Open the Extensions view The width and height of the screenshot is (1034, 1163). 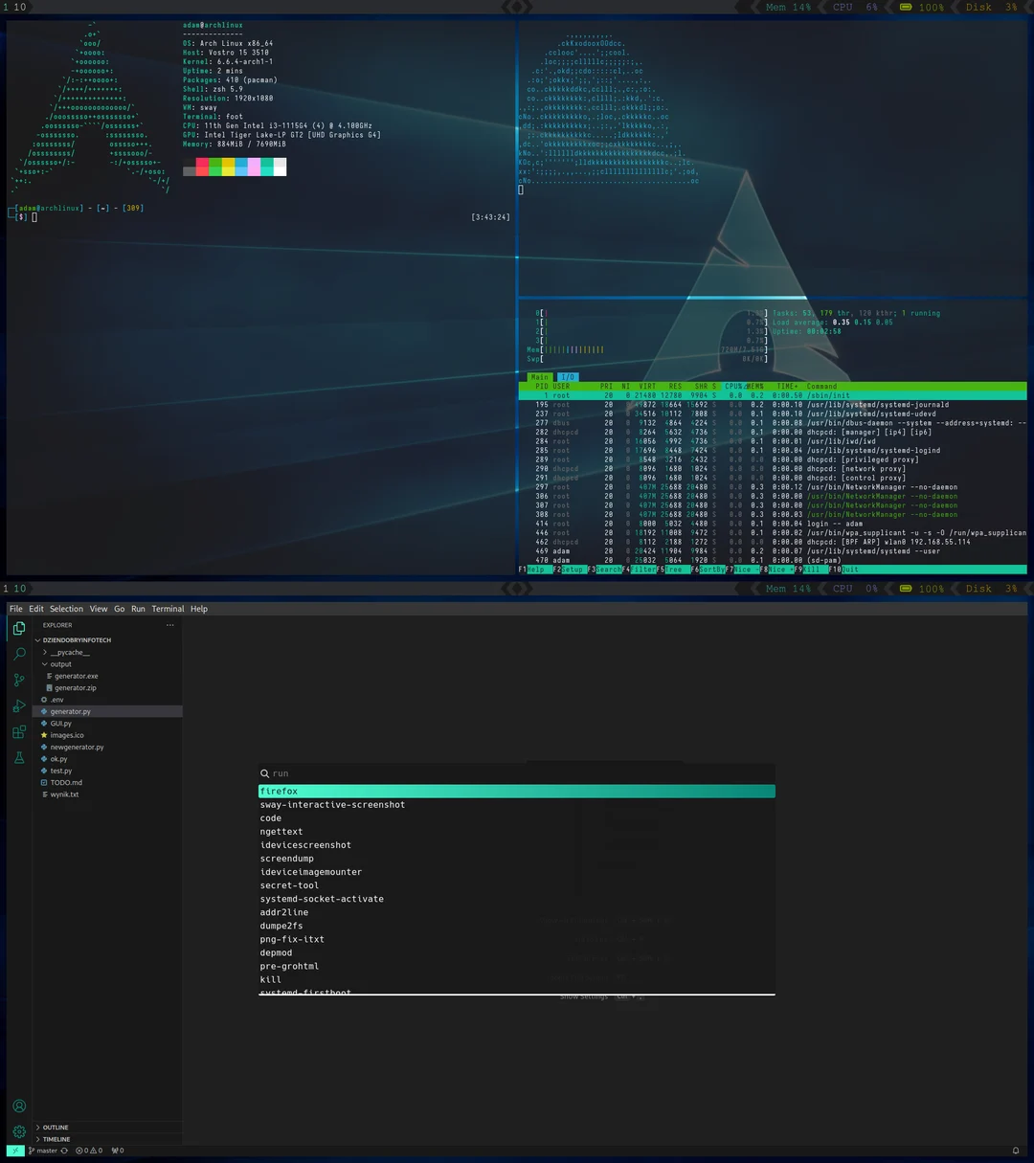[x=18, y=731]
